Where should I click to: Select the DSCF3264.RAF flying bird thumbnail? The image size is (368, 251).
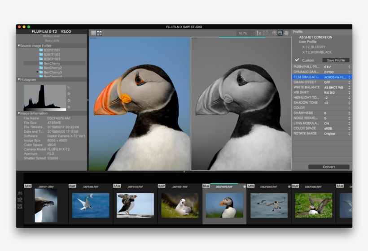269,205
